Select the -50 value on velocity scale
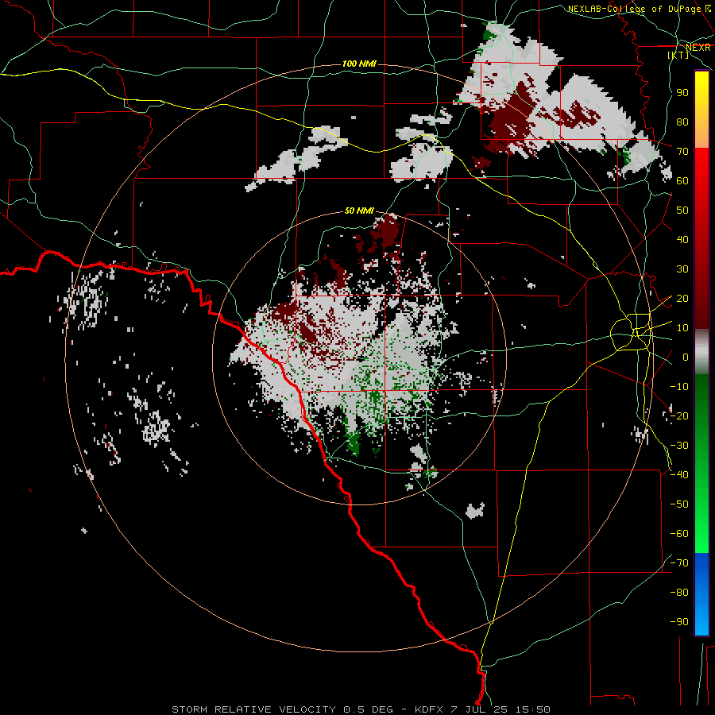Image resolution: width=715 pixels, height=715 pixels. tap(679, 504)
